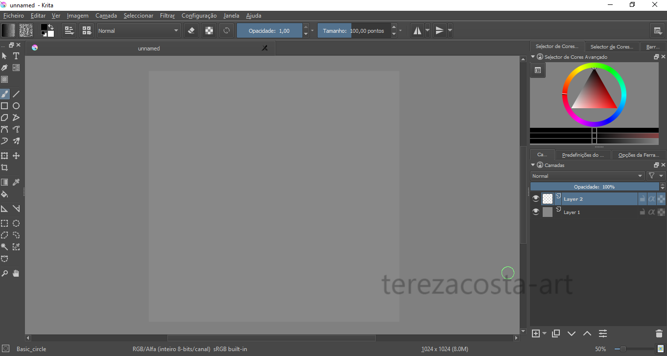Open vertical mirror options arrow

(450, 30)
